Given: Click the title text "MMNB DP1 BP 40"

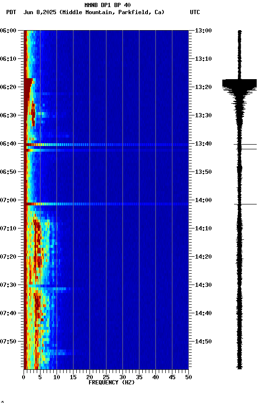Looking at the screenshot, I should click(107, 5).
